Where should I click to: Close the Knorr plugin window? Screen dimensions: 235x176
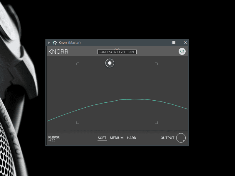[x=185, y=43]
